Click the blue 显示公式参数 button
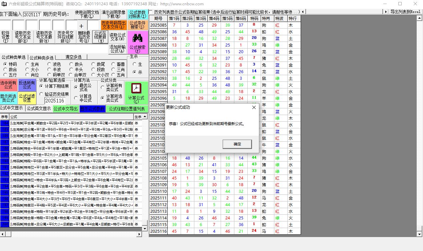This screenshot has width=423, height=251. coord(92,109)
